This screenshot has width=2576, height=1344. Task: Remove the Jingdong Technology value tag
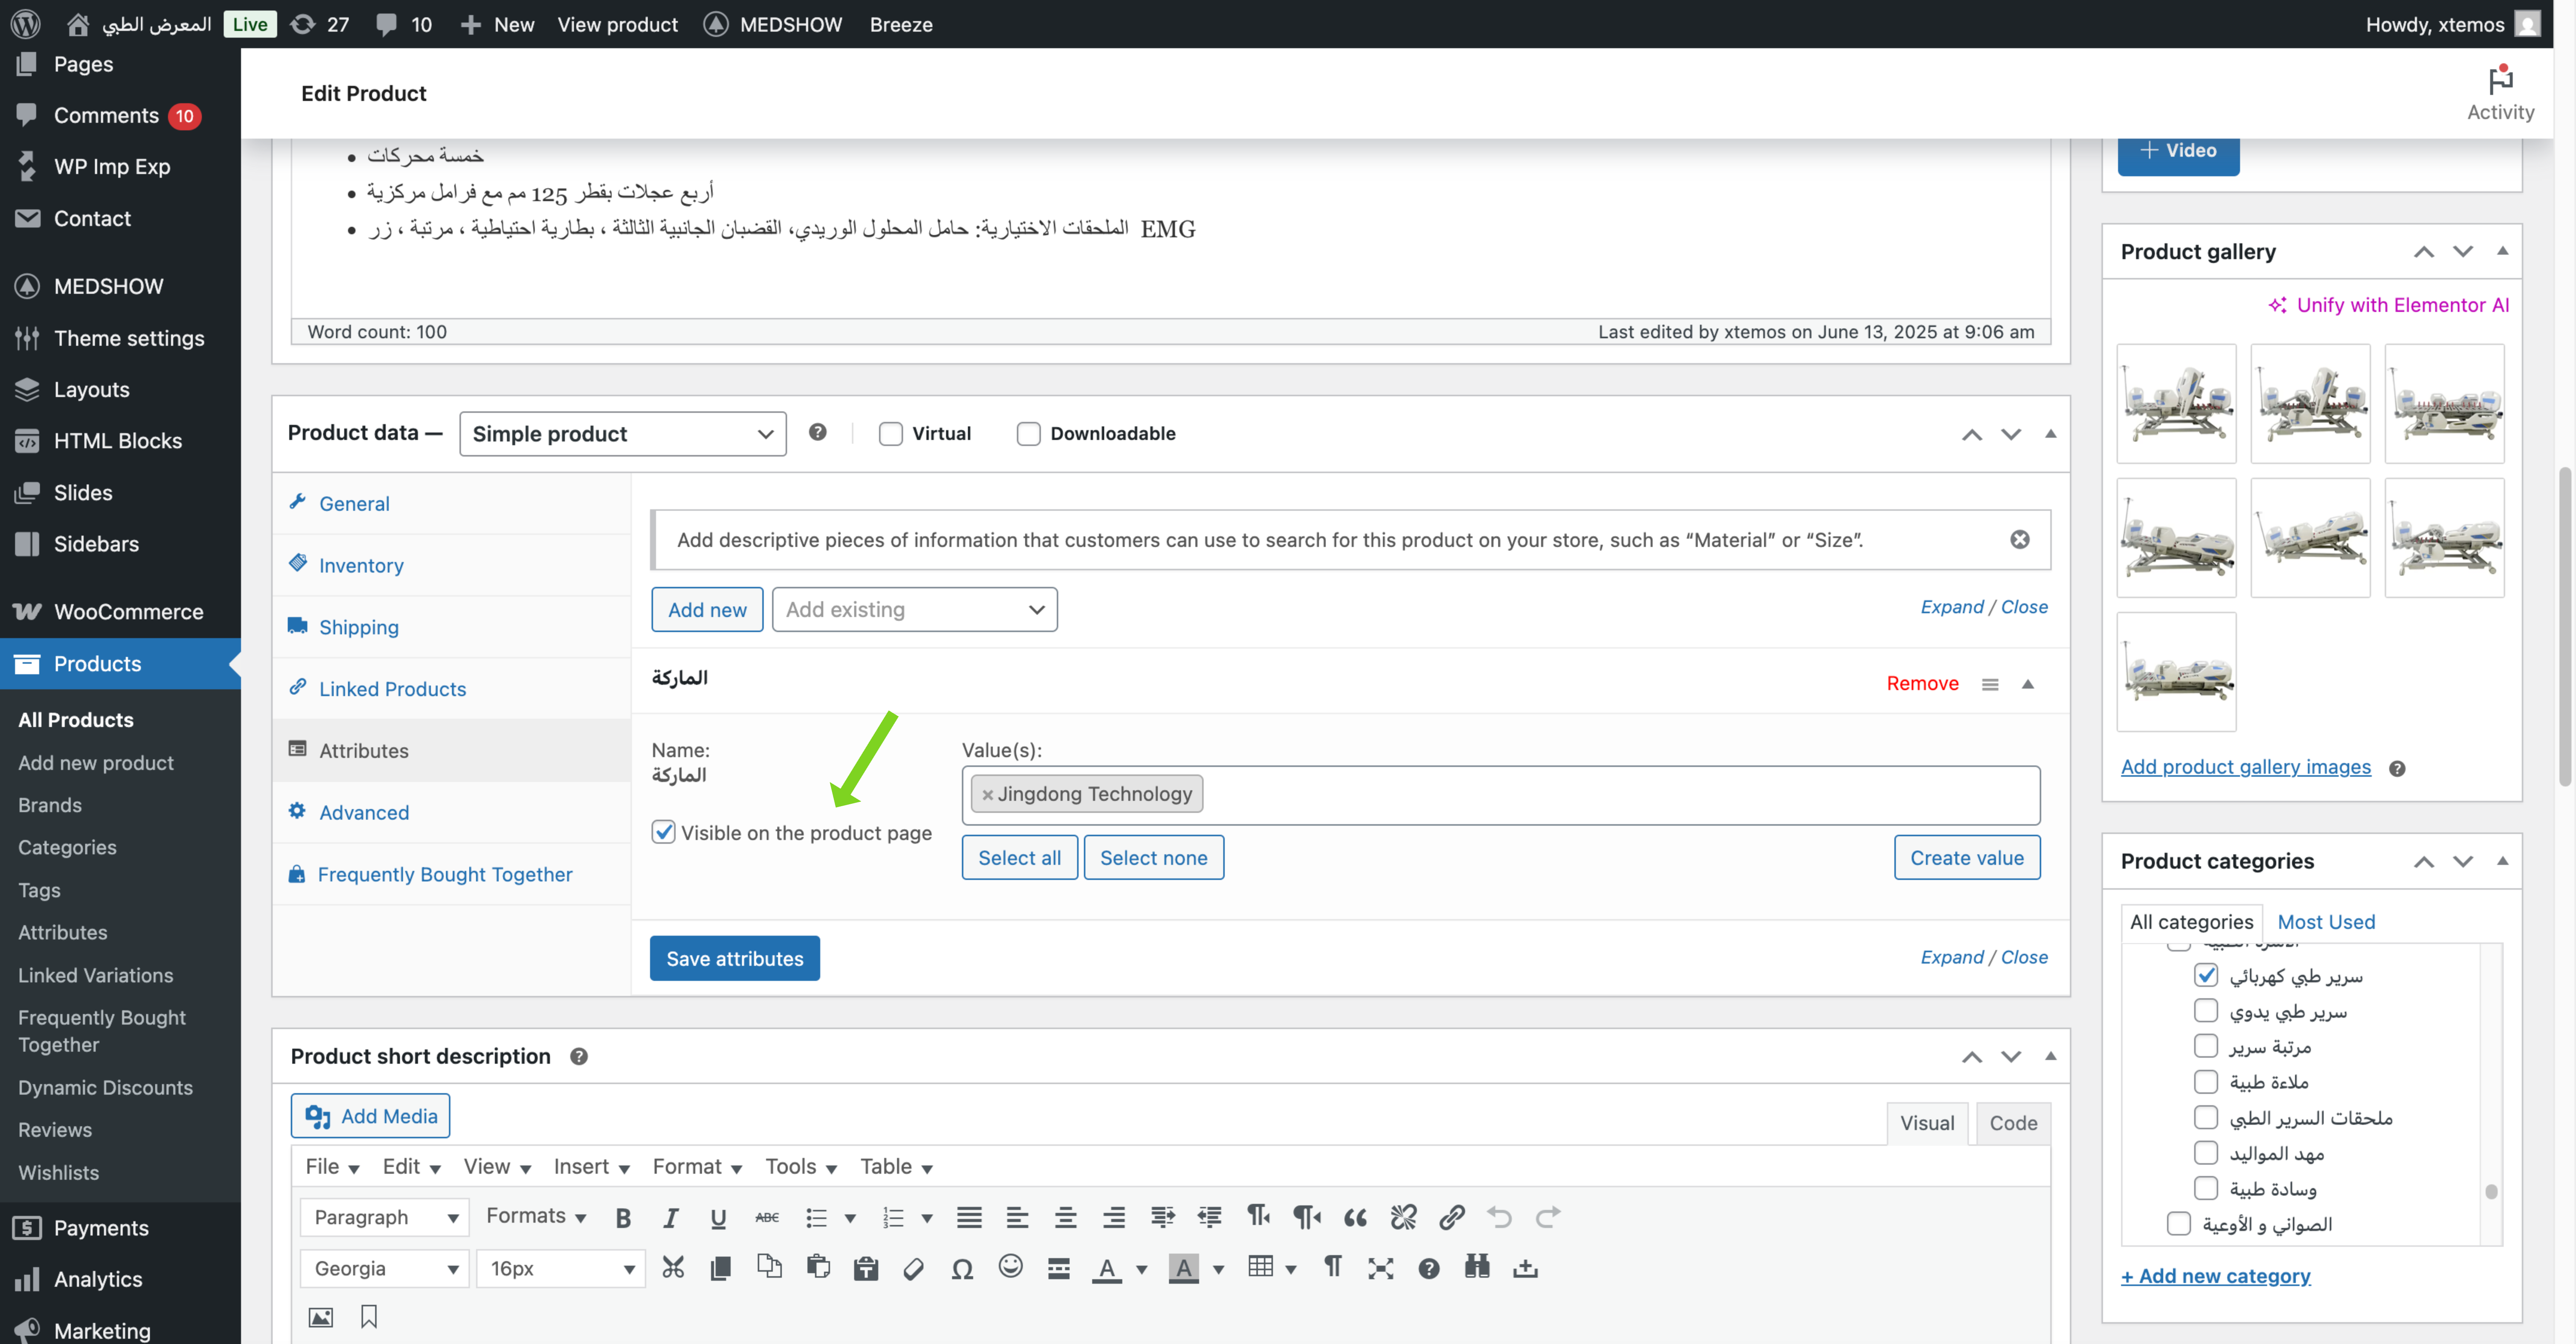coord(987,795)
